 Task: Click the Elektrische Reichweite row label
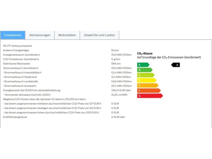[x=17, y=64]
